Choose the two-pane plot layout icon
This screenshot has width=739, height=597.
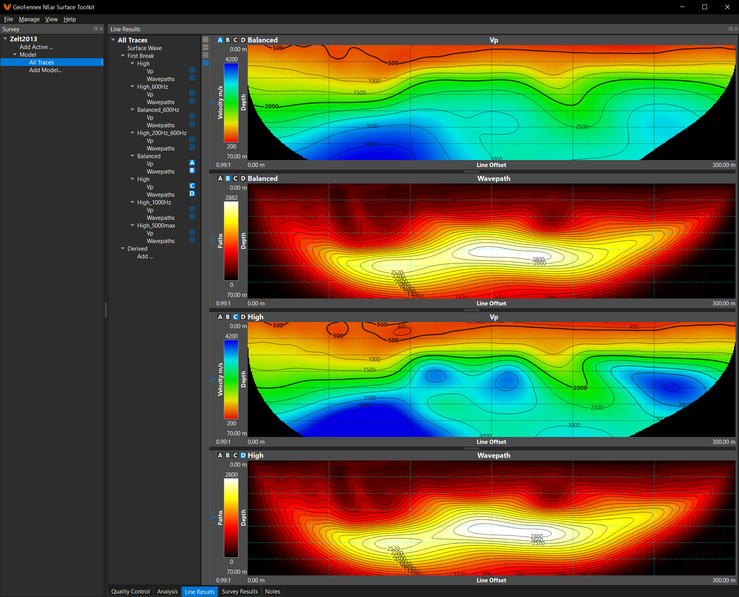coord(206,47)
